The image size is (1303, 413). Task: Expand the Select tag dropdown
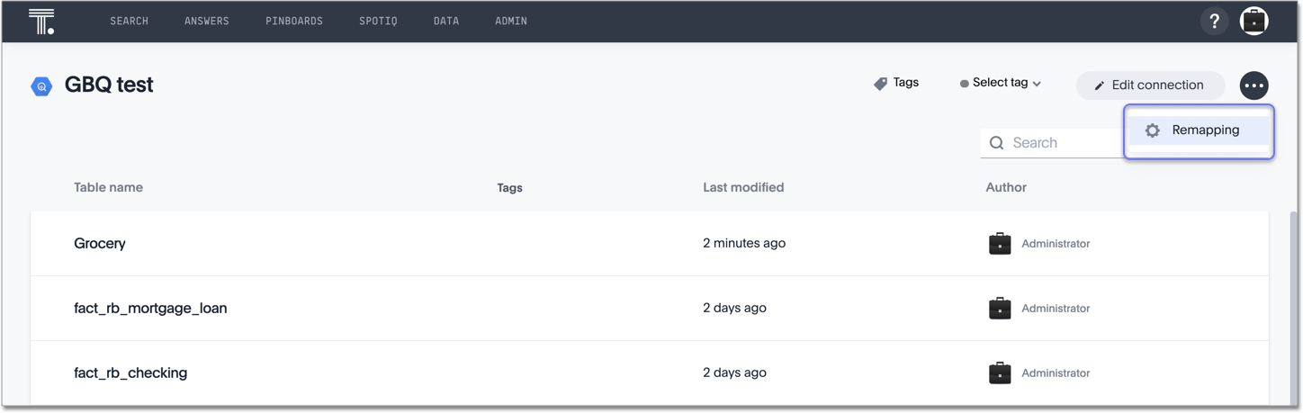coord(1001,83)
